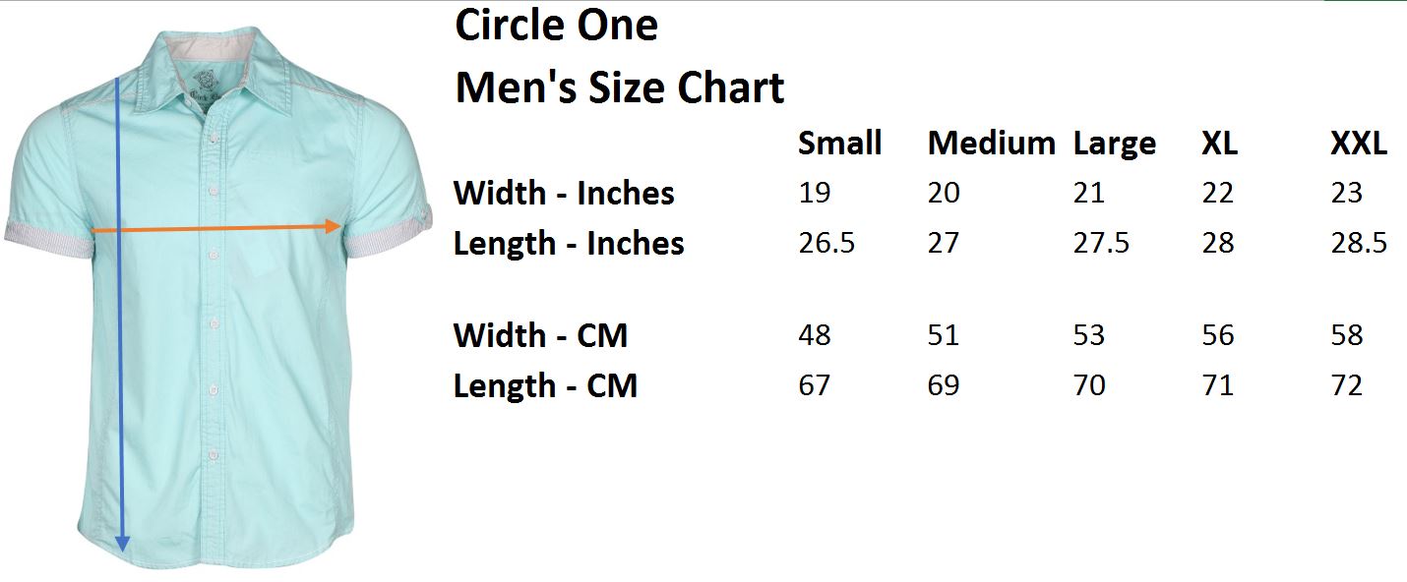
Task: Click the Width - Inches row label
Action: click(564, 193)
